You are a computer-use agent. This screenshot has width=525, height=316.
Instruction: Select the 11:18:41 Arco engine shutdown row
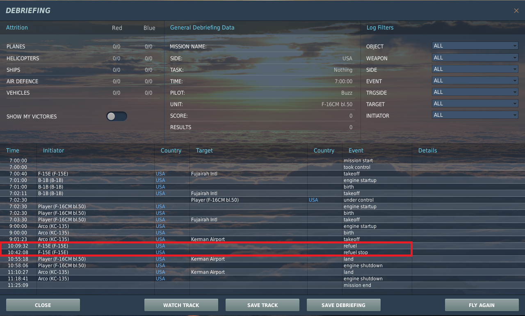click(262, 279)
